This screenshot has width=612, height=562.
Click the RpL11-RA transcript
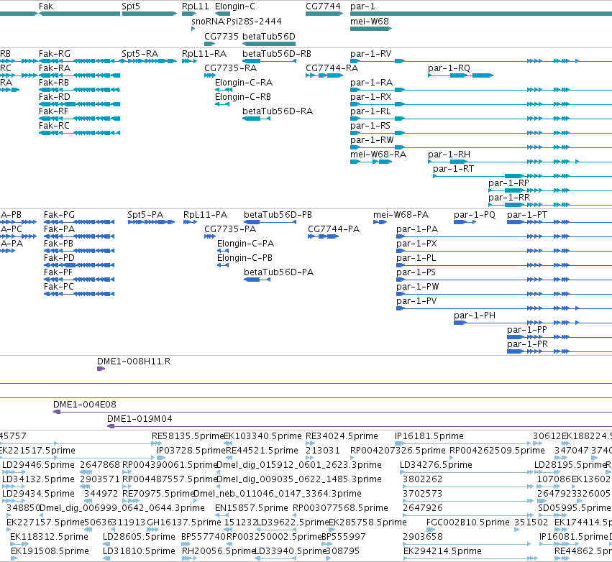tap(189, 61)
